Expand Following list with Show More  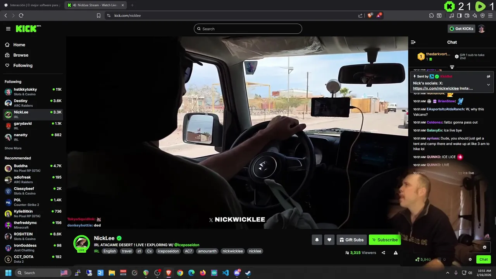pyautogui.click(x=13, y=148)
